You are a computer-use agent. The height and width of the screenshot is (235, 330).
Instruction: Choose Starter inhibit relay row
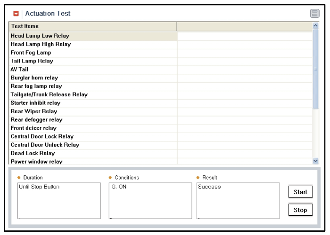(x=93, y=103)
